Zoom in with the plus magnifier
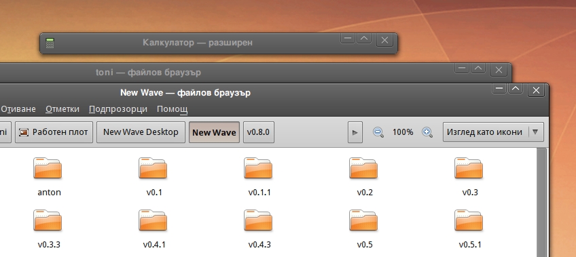The height and width of the screenshot is (257, 576). (x=427, y=132)
